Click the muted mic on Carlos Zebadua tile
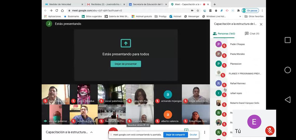Screen dimensions: 296x140 point(73,101)
